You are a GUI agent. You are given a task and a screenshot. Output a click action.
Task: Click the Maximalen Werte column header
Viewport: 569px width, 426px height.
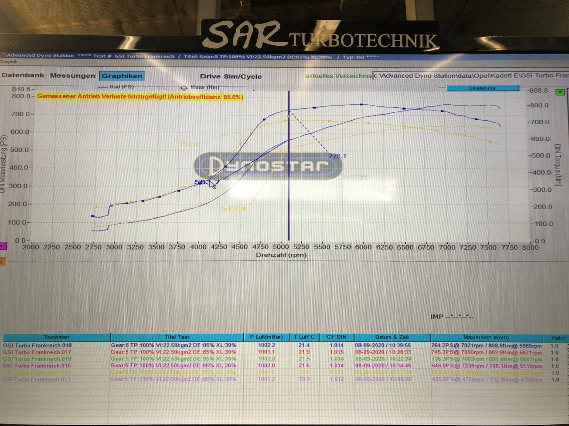pyautogui.click(x=486, y=337)
